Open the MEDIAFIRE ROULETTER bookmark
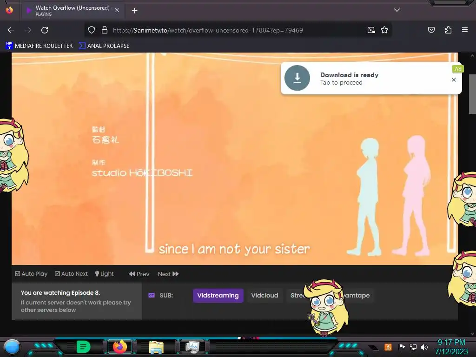Viewport: 476px width, 357px height. [39, 46]
